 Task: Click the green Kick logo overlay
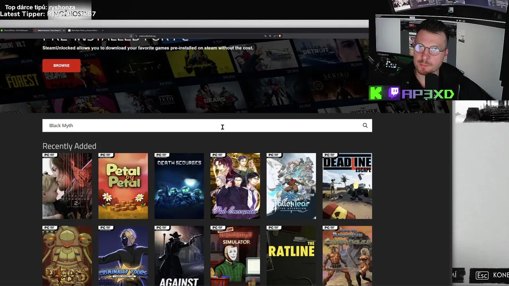coord(376,93)
